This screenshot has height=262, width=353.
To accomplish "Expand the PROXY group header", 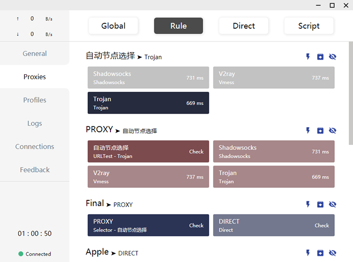I will pos(122,130).
